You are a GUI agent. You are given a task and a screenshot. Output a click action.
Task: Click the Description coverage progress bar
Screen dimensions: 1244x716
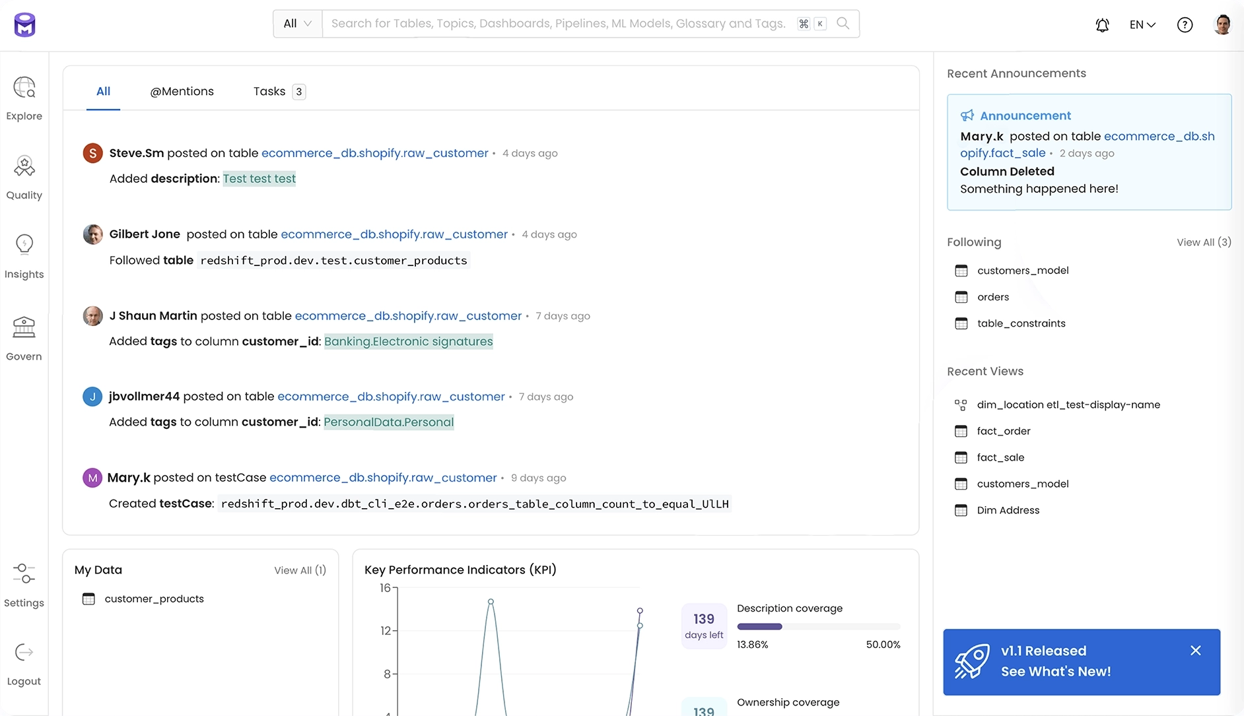[819, 626]
